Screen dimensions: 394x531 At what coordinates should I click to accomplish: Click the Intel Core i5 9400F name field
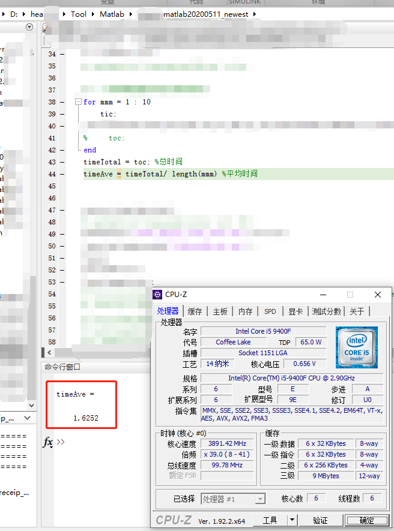pyautogui.click(x=263, y=331)
